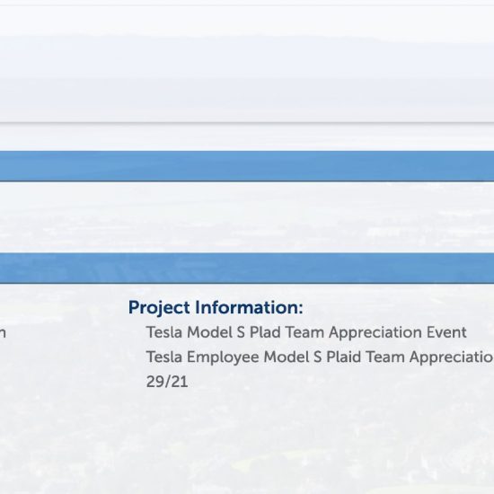Click the upper blue section bar
494x494 pixels.
point(247,166)
